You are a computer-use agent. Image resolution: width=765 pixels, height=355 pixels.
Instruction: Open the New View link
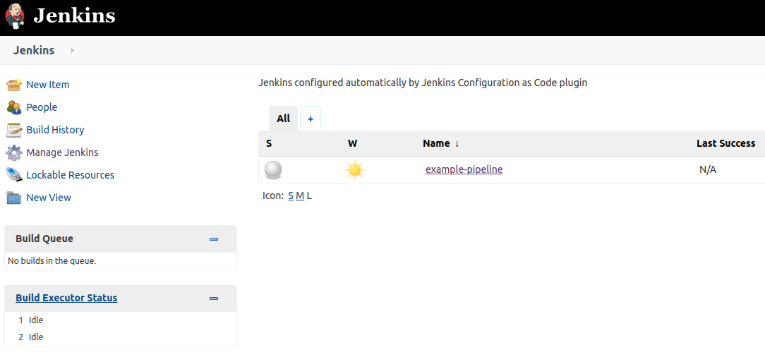click(x=49, y=198)
